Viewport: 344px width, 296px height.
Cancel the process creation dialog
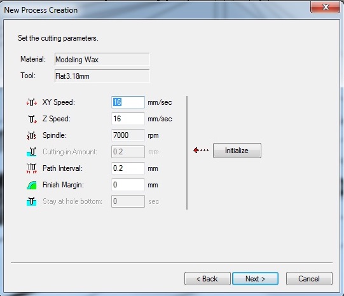[309, 279]
